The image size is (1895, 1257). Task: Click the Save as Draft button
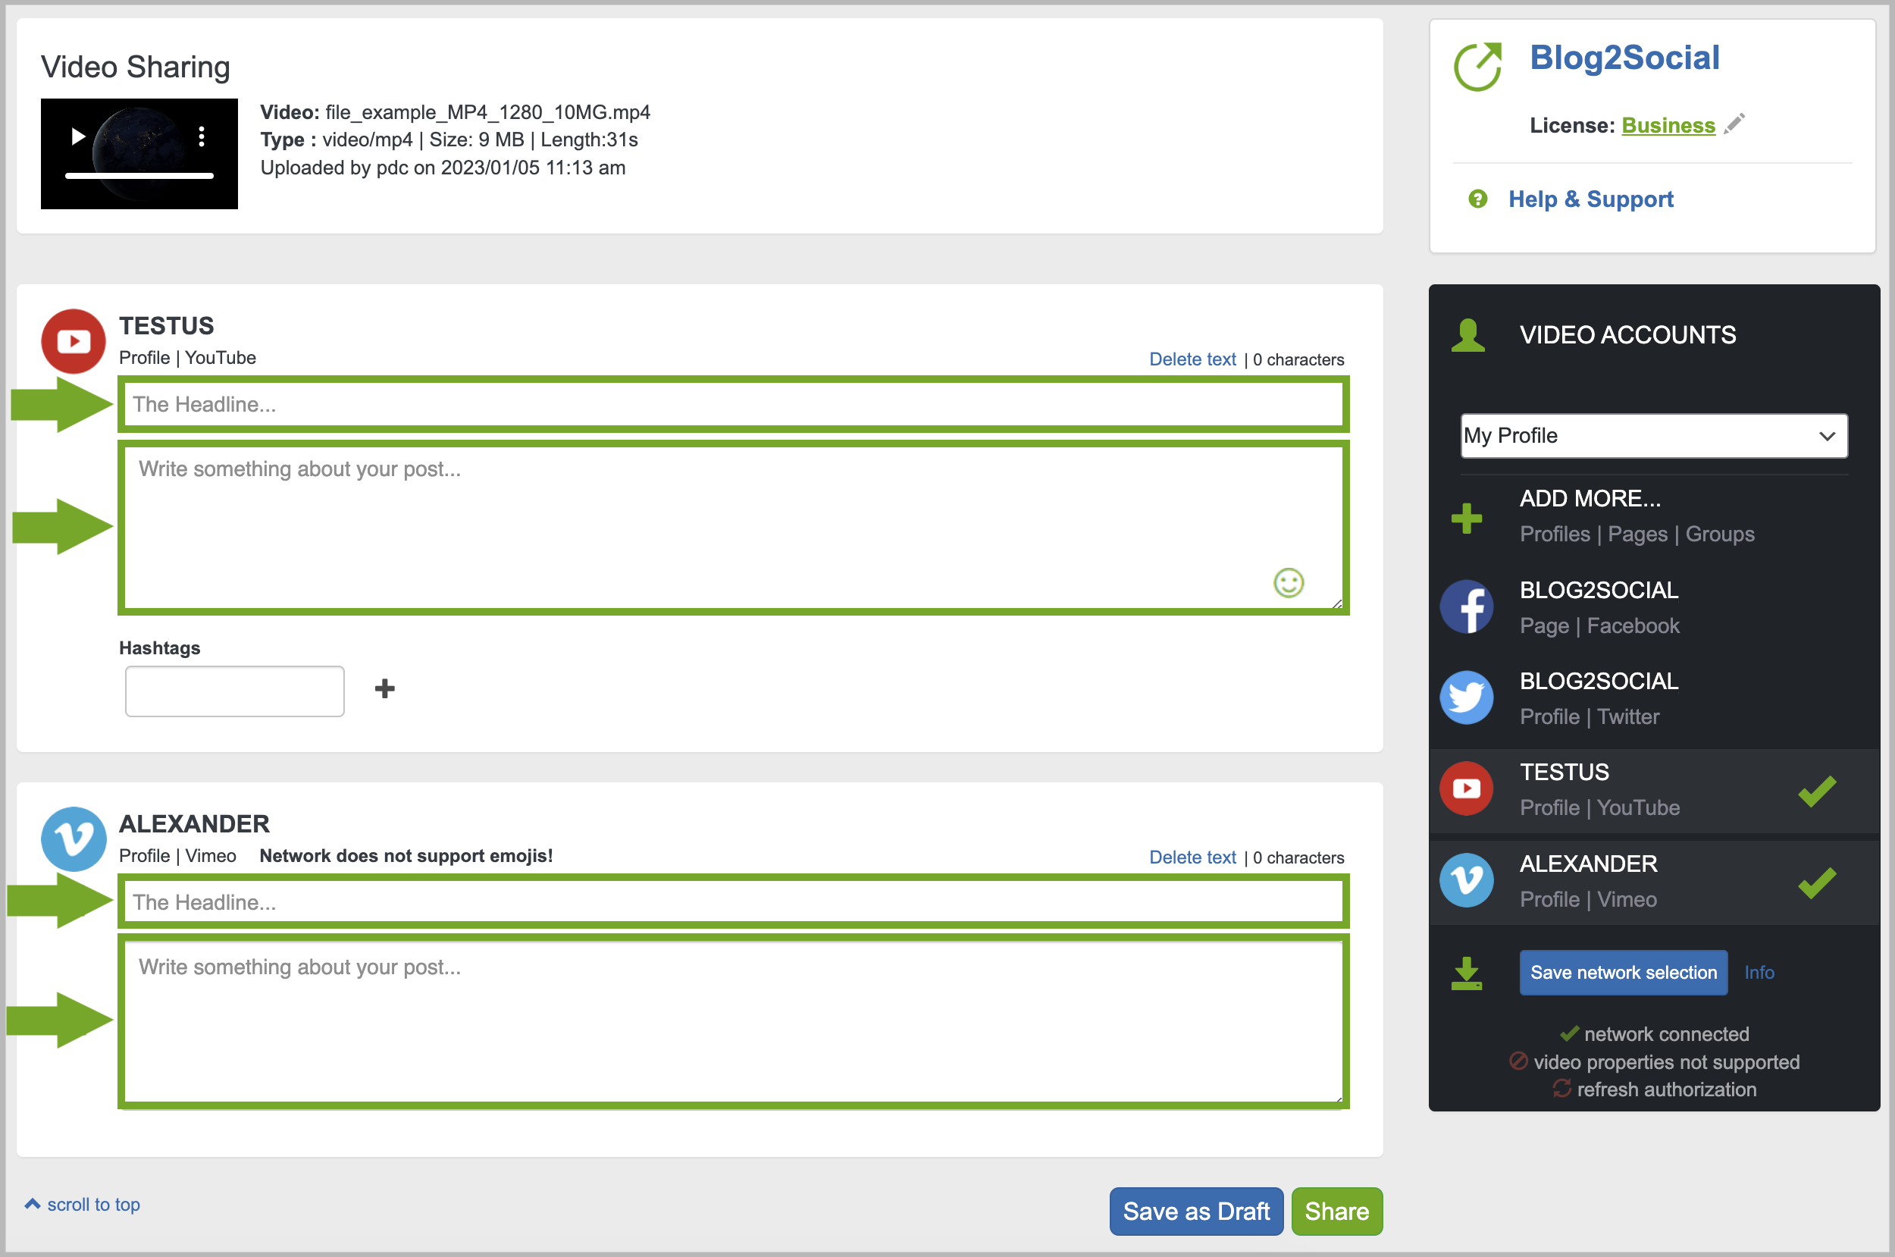[1195, 1212]
